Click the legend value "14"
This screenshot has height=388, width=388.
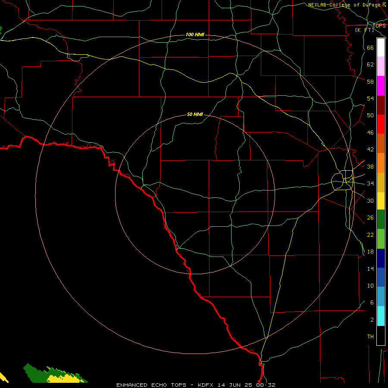[x=370, y=269]
